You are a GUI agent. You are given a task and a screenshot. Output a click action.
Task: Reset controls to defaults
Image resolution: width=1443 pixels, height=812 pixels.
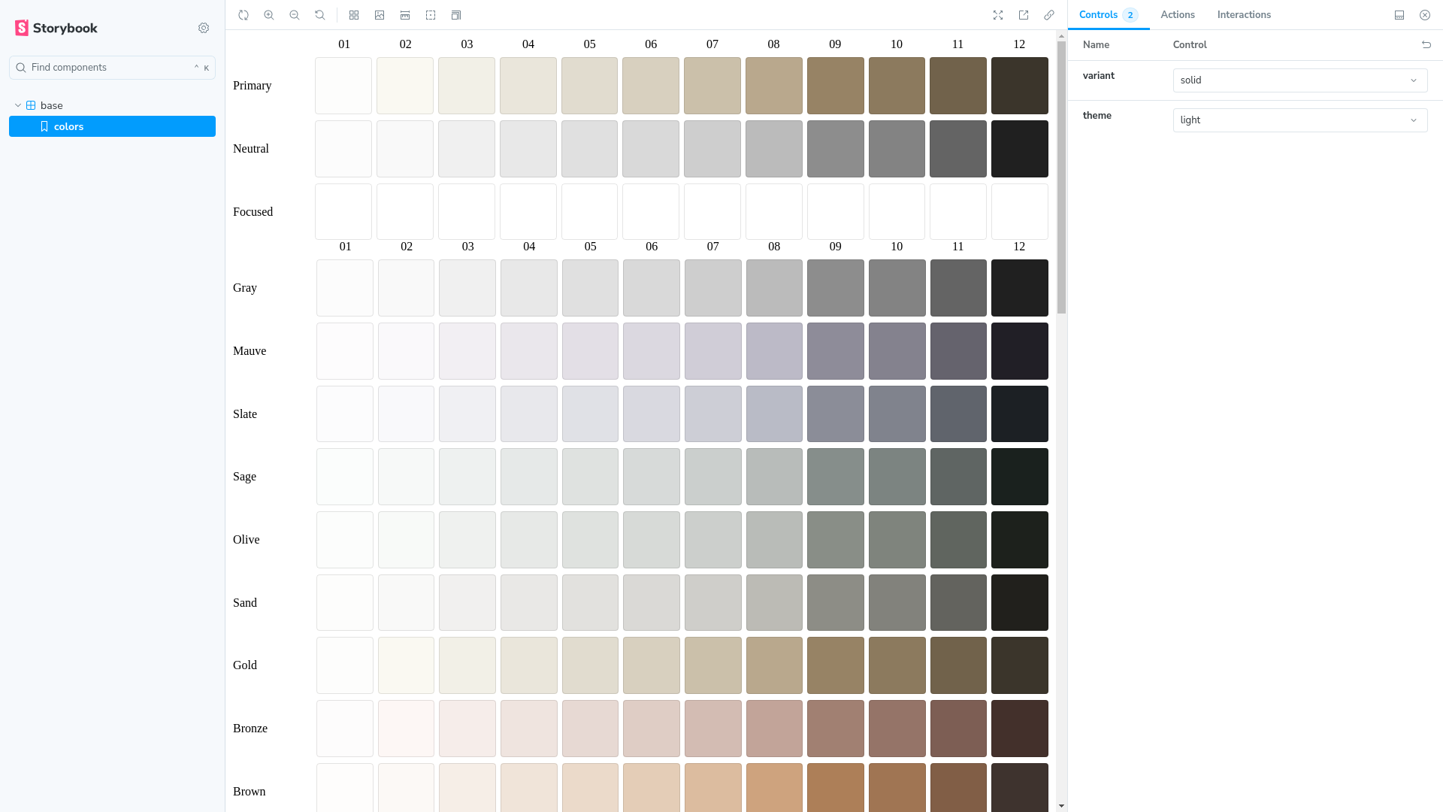1426,45
